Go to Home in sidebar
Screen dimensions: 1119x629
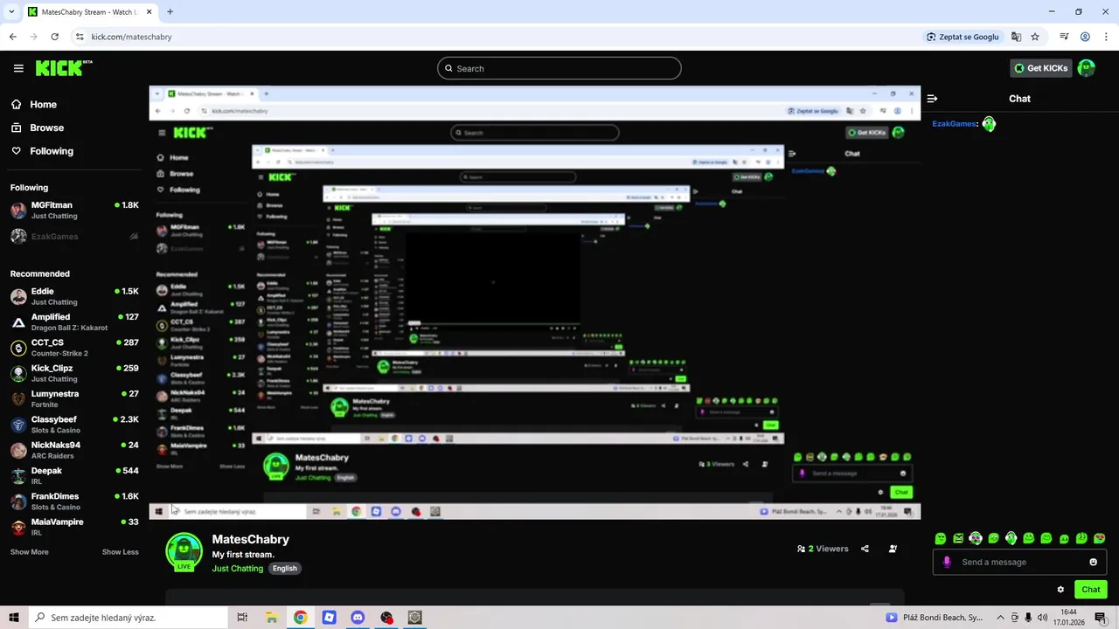[34, 105]
